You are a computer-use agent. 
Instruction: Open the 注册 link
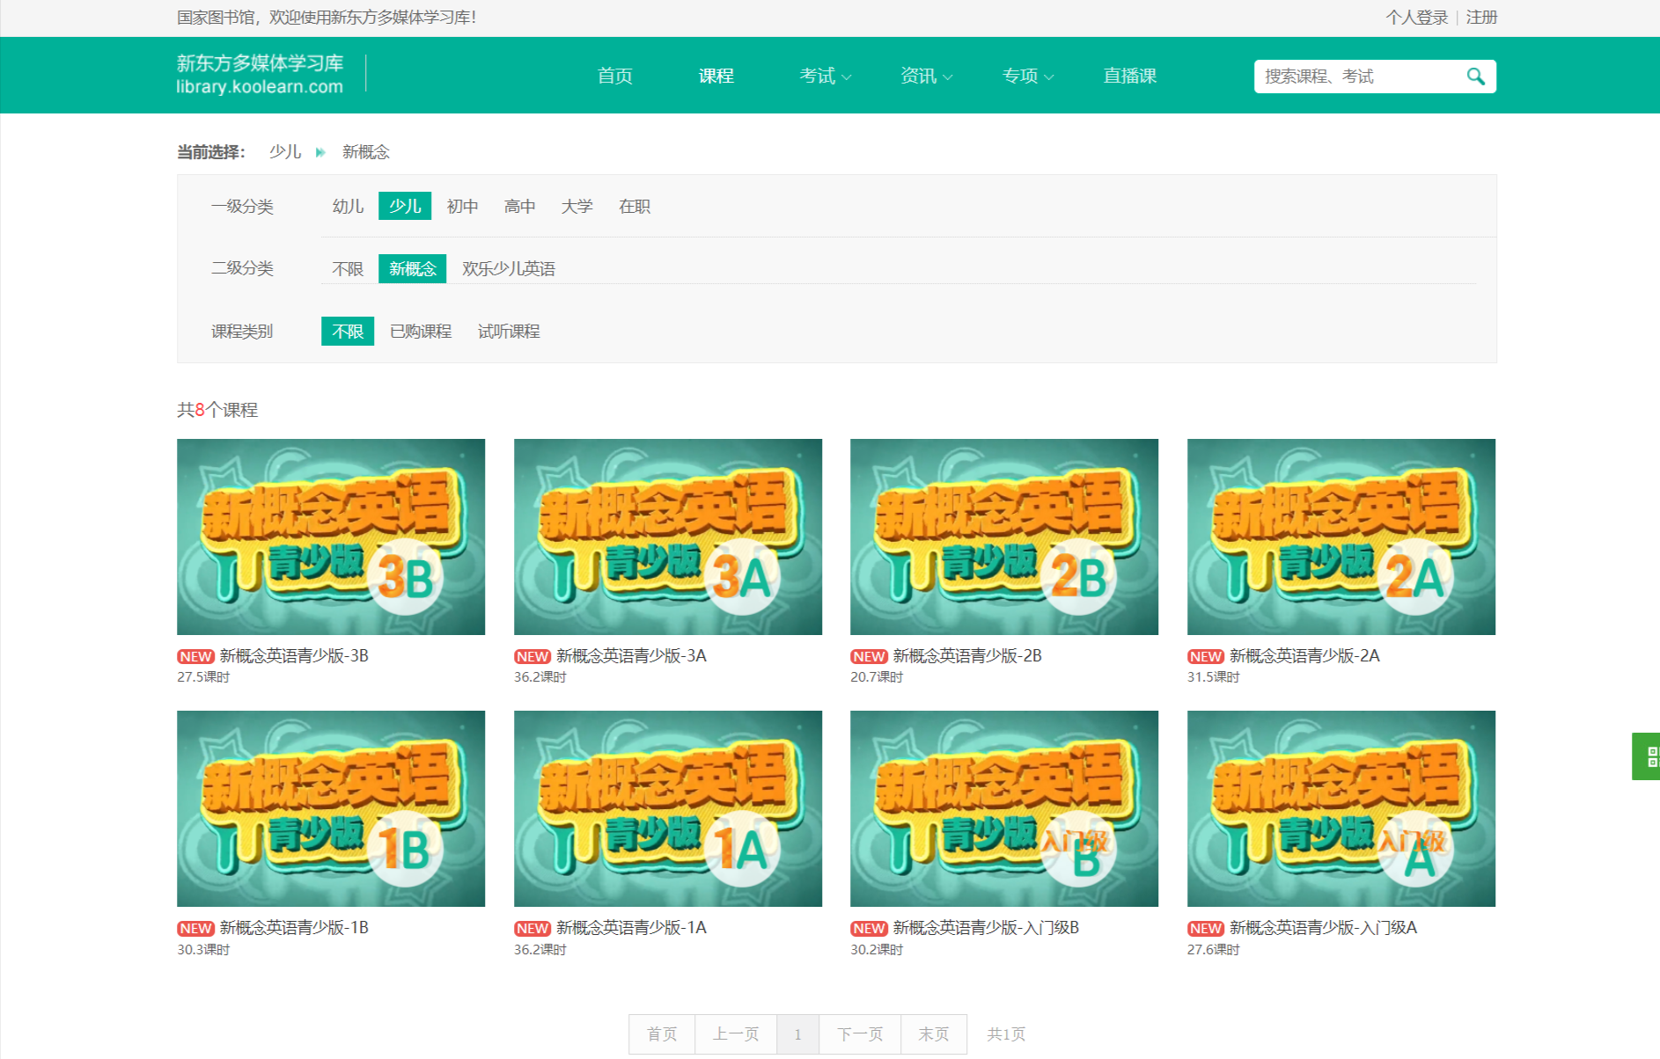click(1481, 18)
